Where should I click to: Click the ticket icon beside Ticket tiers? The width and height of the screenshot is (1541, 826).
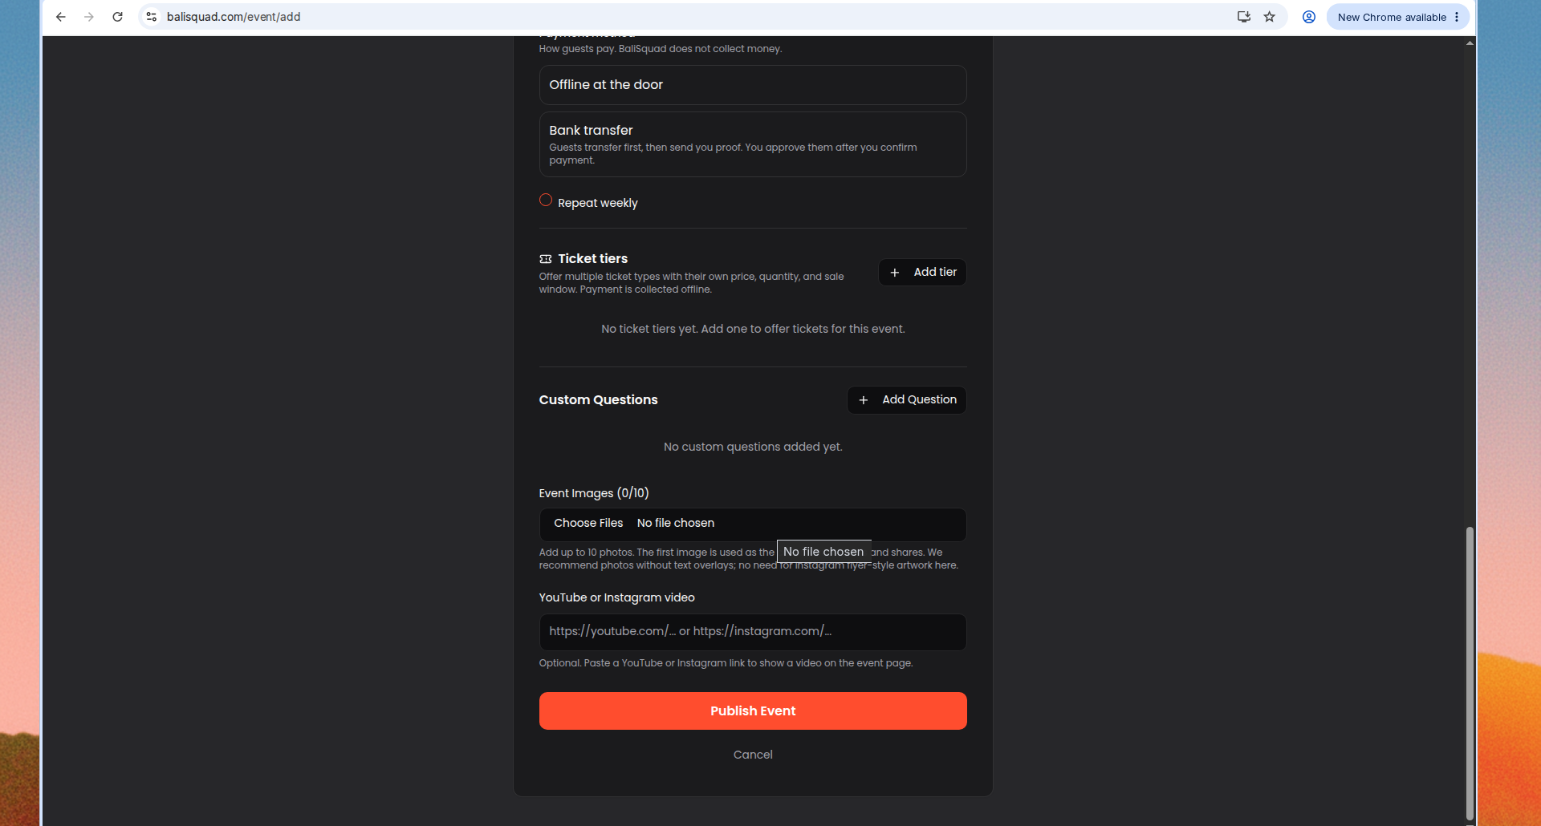click(546, 259)
